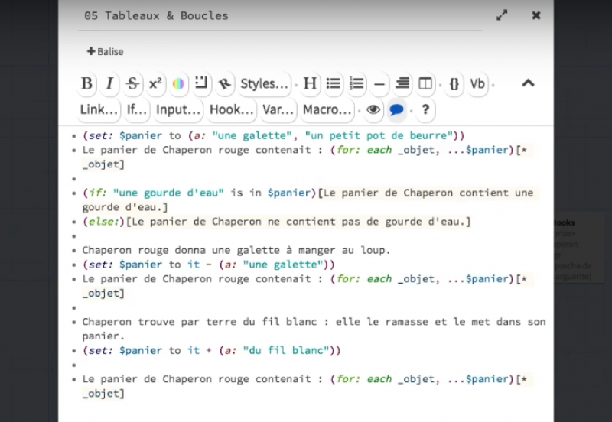Screen dimensions: 612x422
Task: Insert superscript markup
Action: coord(155,84)
